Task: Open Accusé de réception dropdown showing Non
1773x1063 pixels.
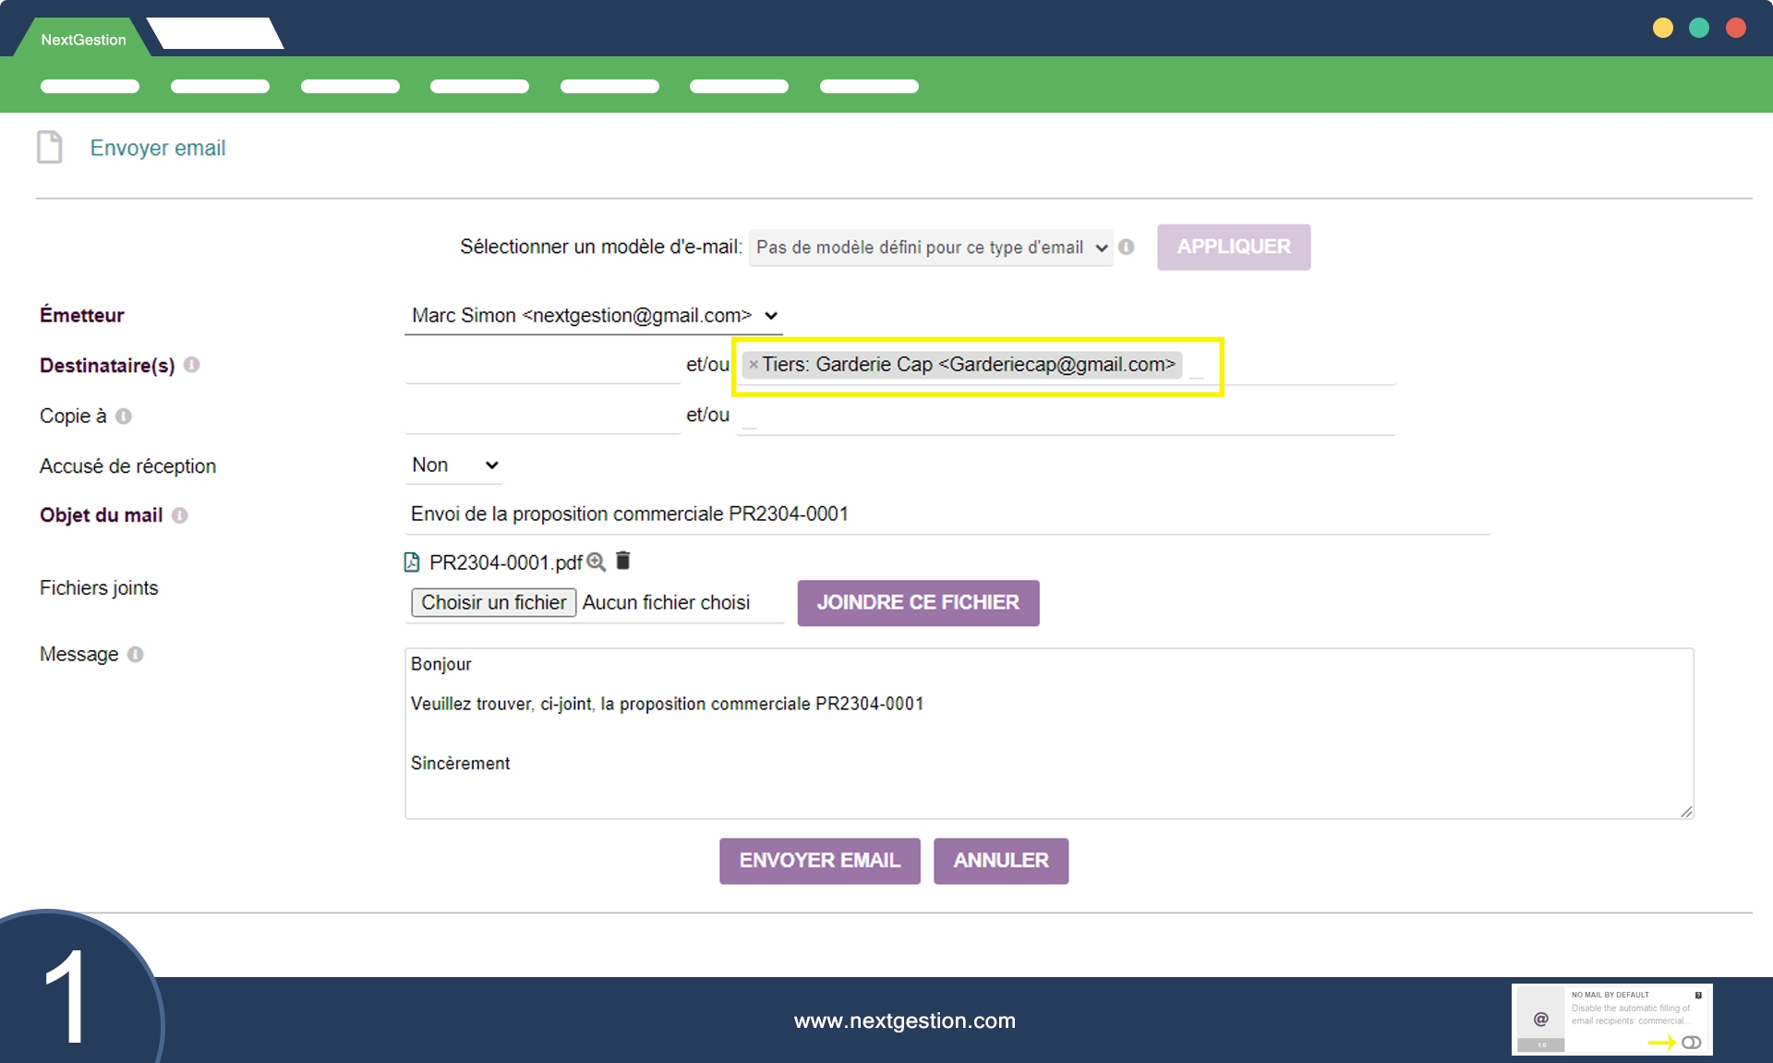Action: (454, 465)
